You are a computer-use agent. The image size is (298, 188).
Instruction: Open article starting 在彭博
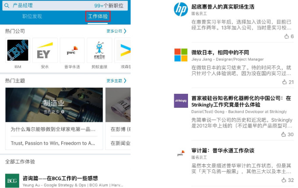coord(121,129)
